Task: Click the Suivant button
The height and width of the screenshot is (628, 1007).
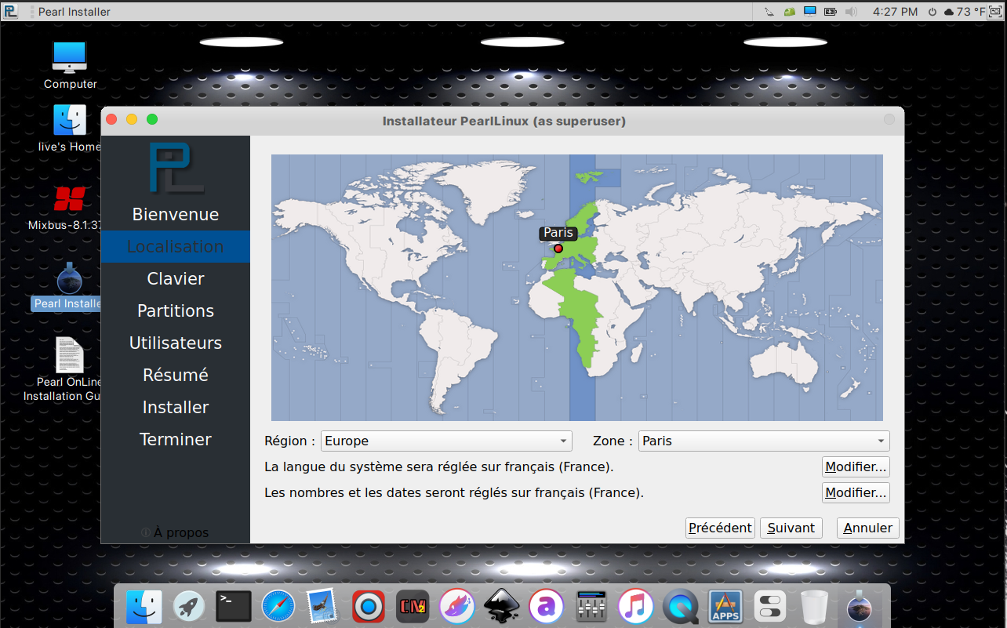Action: [x=791, y=528]
